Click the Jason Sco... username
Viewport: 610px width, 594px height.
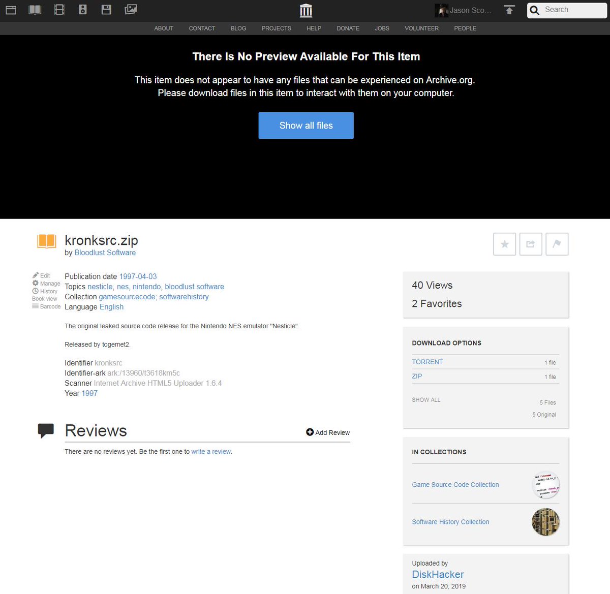pyautogui.click(x=471, y=10)
